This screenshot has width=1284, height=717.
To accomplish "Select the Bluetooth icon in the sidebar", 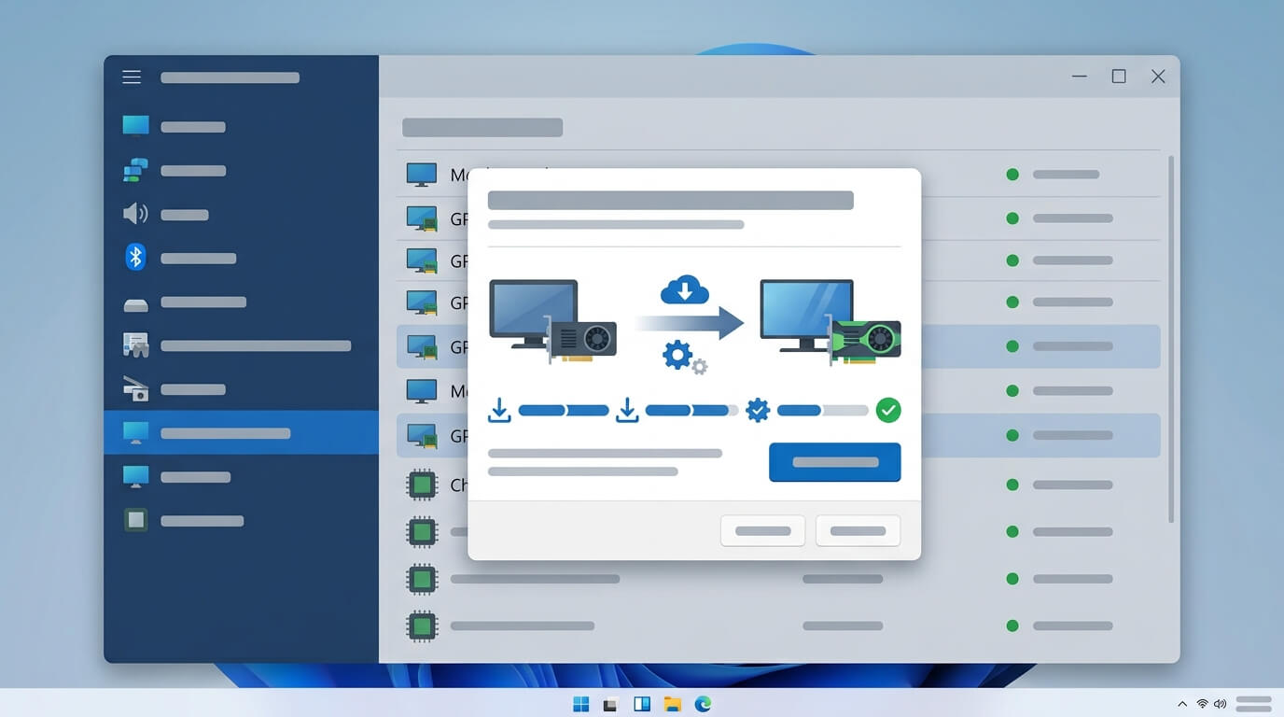I will pyautogui.click(x=135, y=257).
